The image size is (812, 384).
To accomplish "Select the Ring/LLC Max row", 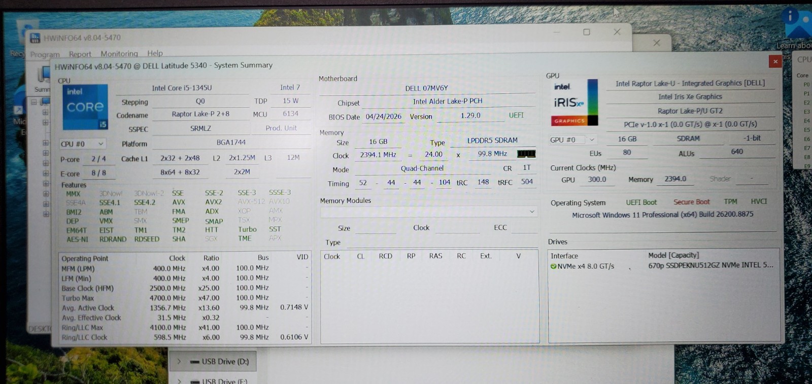I will [x=185, y=328].
